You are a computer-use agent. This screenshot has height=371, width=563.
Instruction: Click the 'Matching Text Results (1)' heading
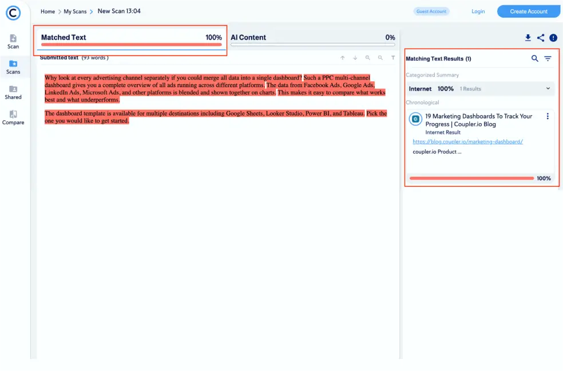point(438,59)
